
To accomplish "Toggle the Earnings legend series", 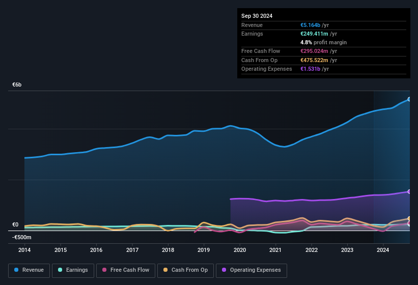I will click(x=72, y=270).
